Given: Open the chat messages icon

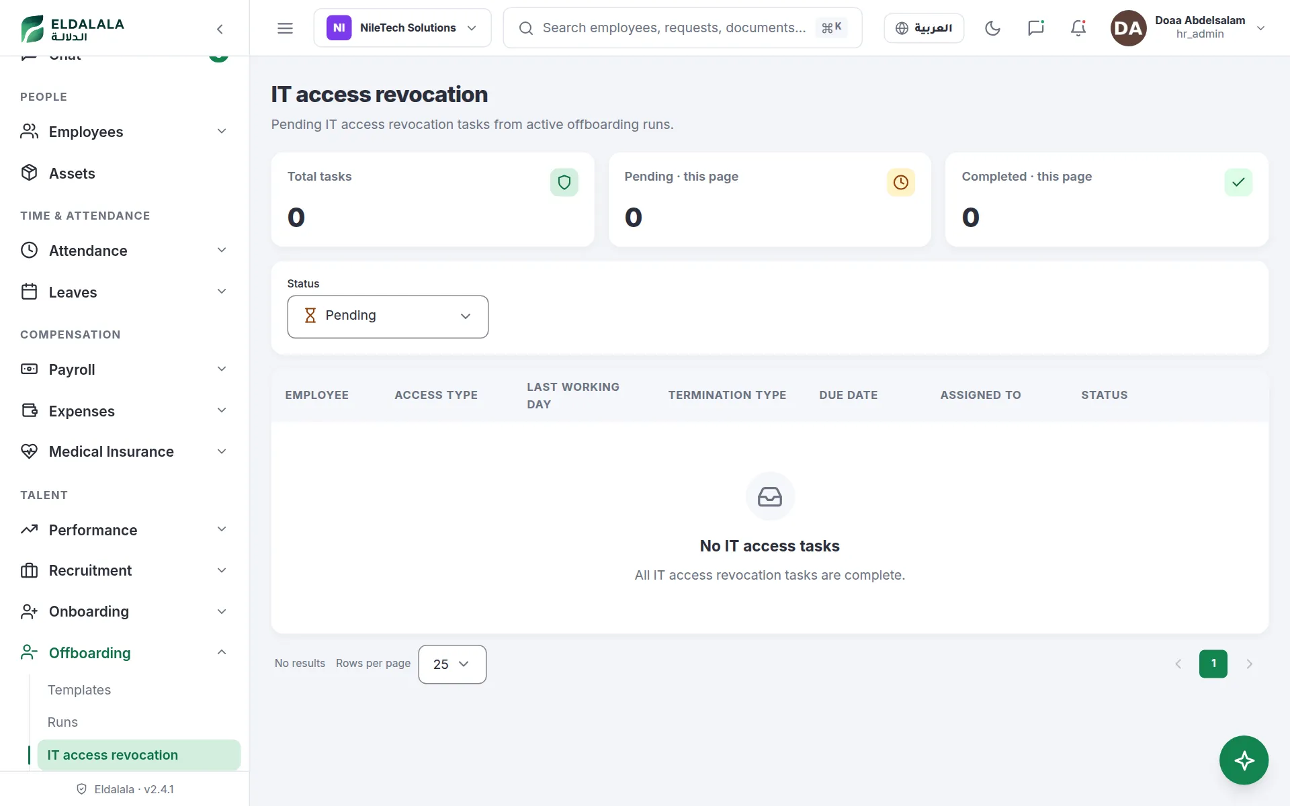Looking at the screenshot, I should click(x=1035, y=28).
